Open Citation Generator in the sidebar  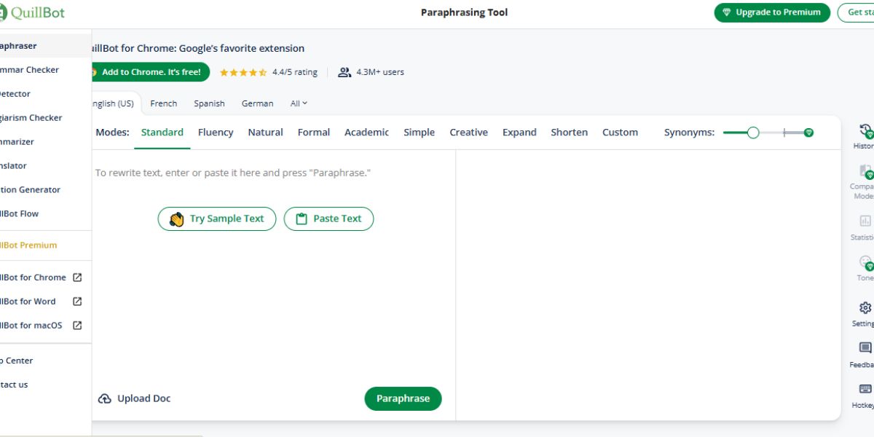[45, 190]
